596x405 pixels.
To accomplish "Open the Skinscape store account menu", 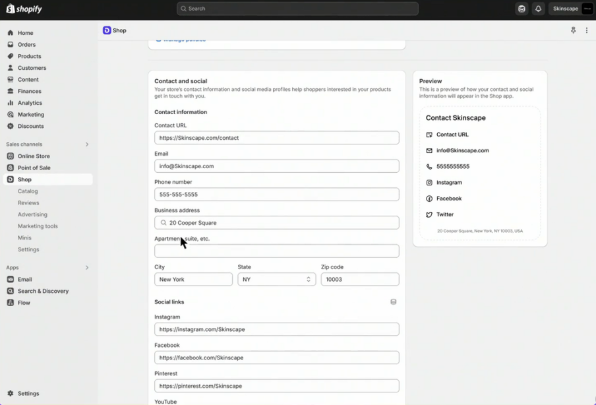I will (x=572, y=9).
